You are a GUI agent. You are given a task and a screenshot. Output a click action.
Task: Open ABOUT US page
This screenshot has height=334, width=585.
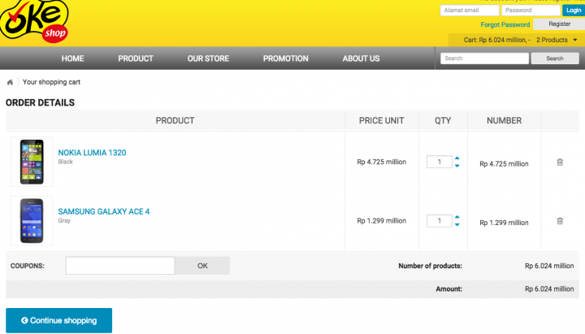coord(361,59)
